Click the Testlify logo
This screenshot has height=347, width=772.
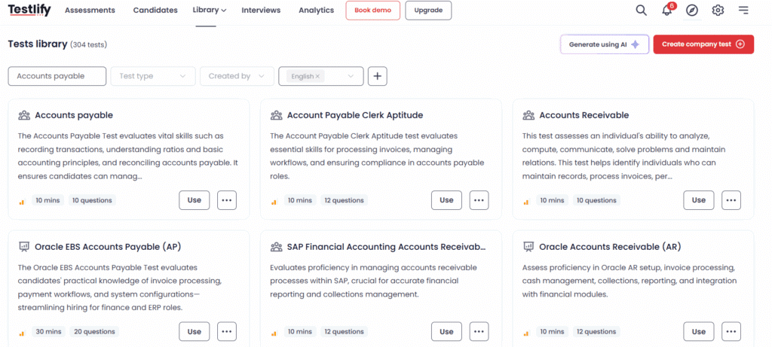[29, 10]
